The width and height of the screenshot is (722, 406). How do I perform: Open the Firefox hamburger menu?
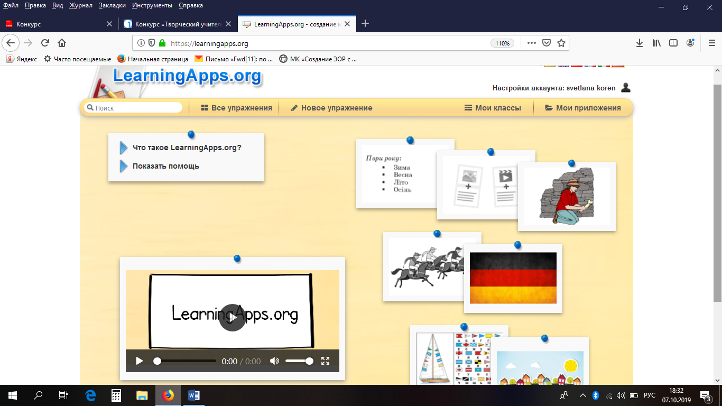(711, 43)
